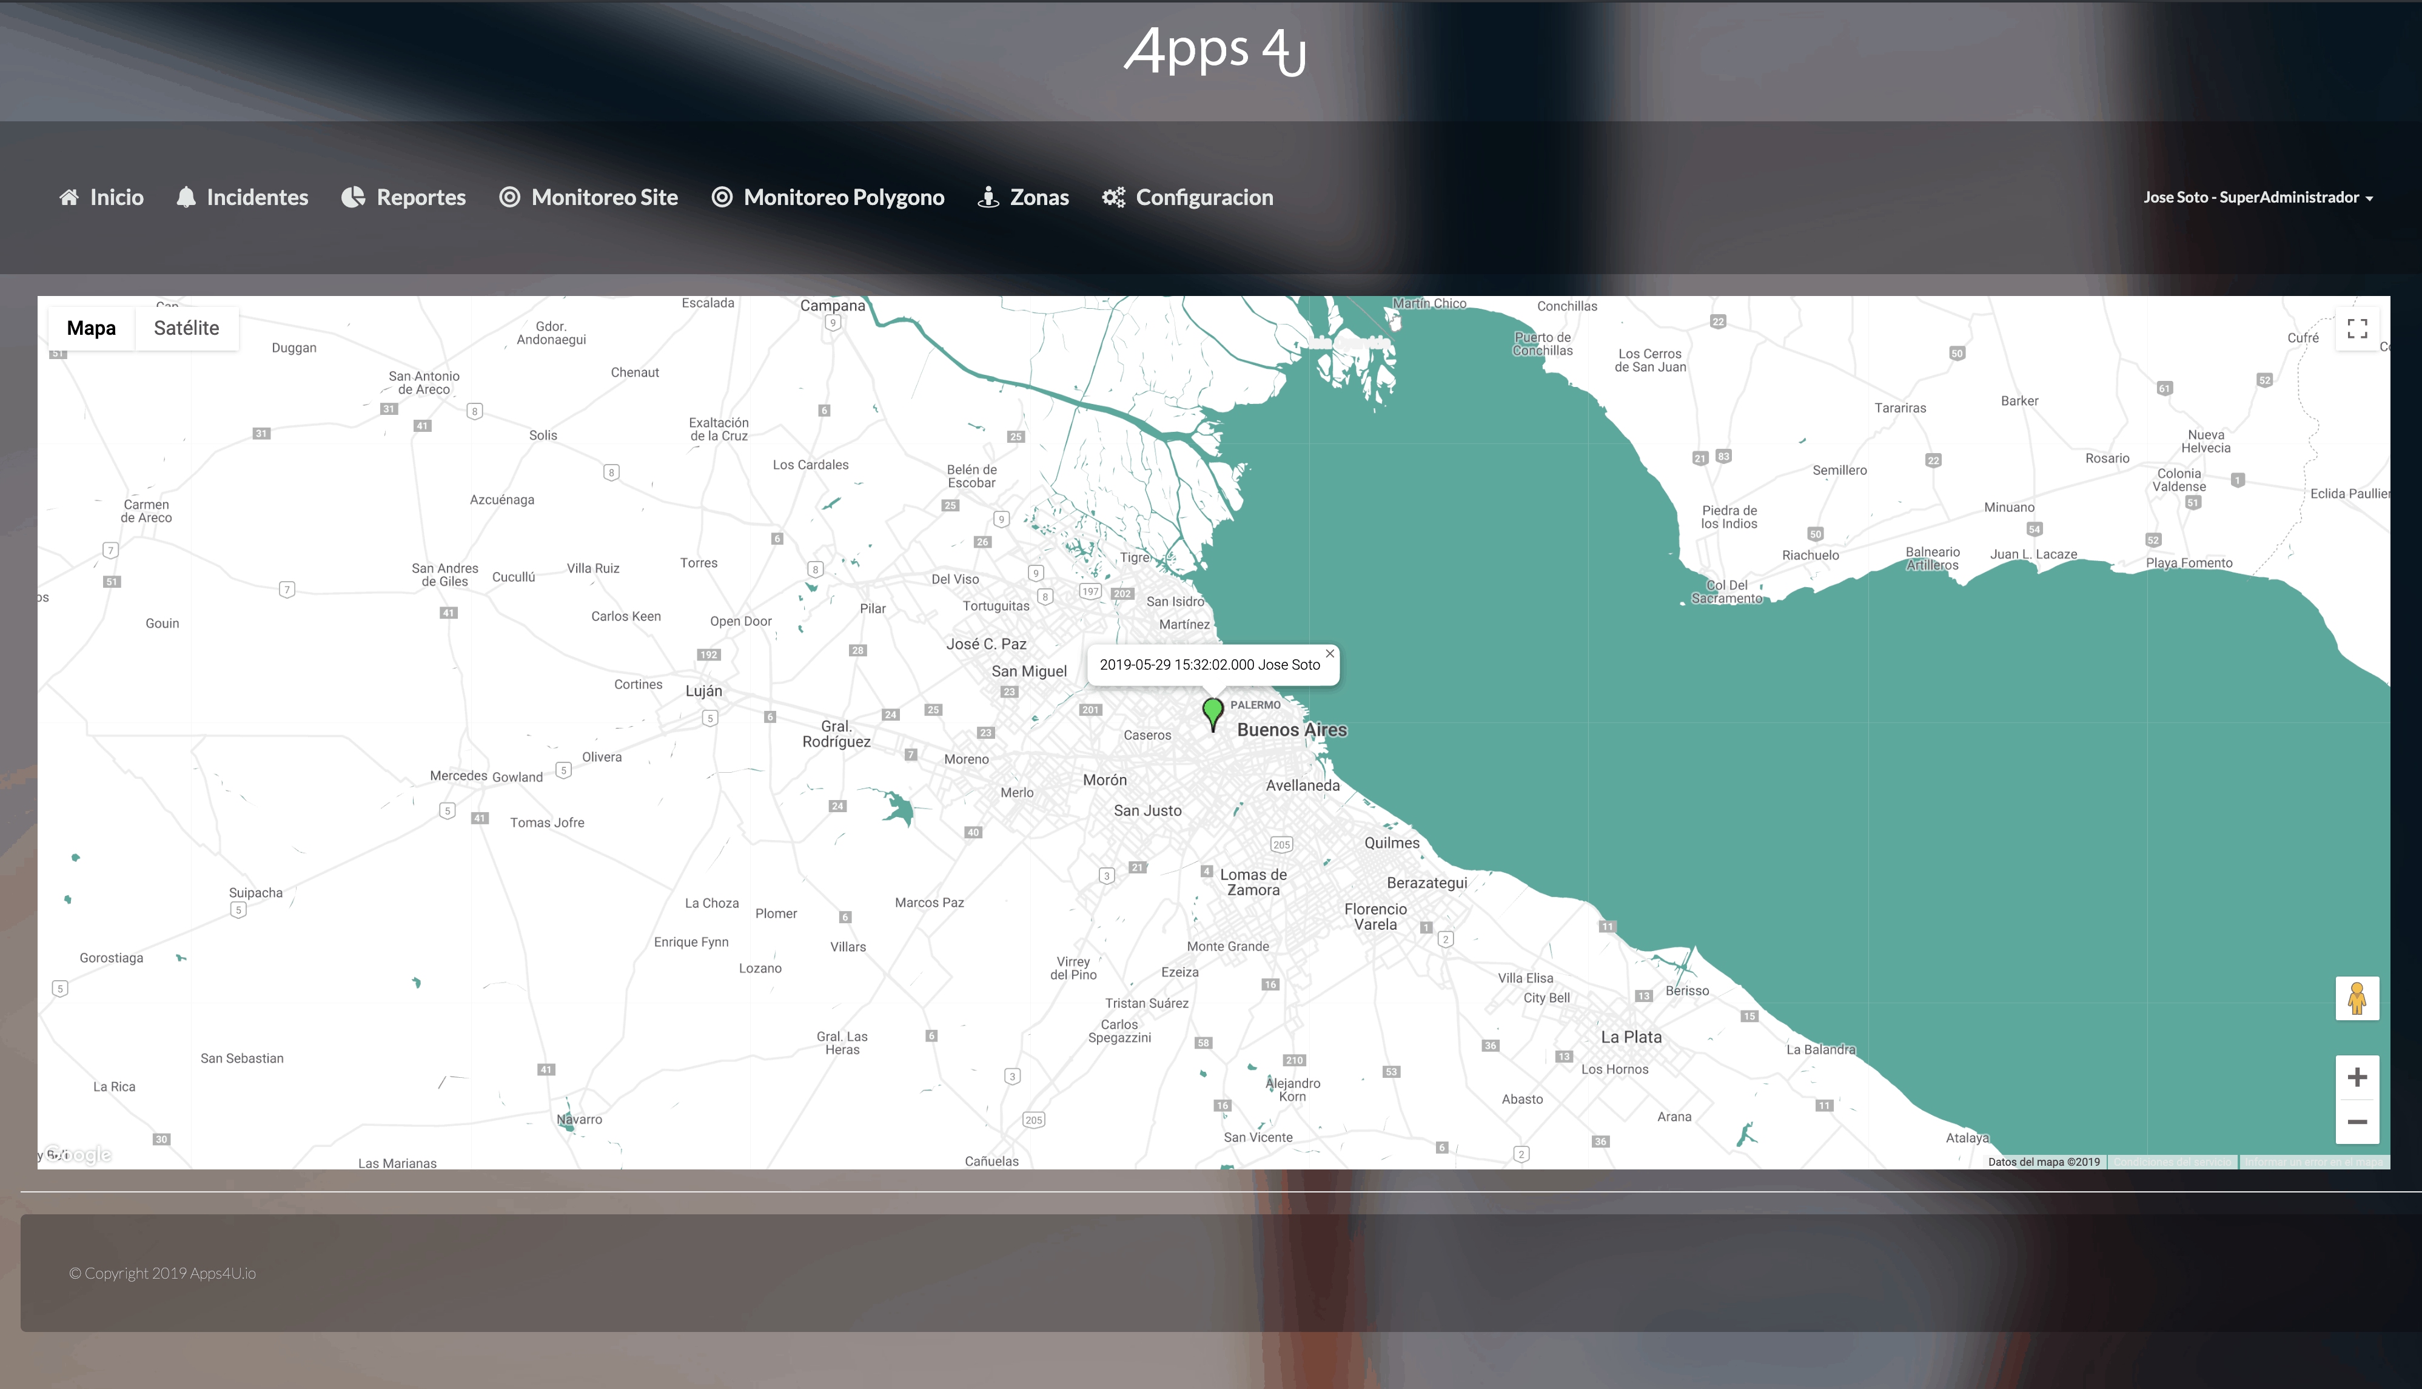Toggle fullscreen map view
2422x1389 pixels.
2357,329
